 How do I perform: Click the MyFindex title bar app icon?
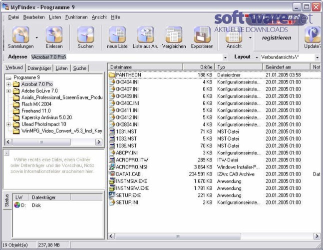tap(5, 7)
